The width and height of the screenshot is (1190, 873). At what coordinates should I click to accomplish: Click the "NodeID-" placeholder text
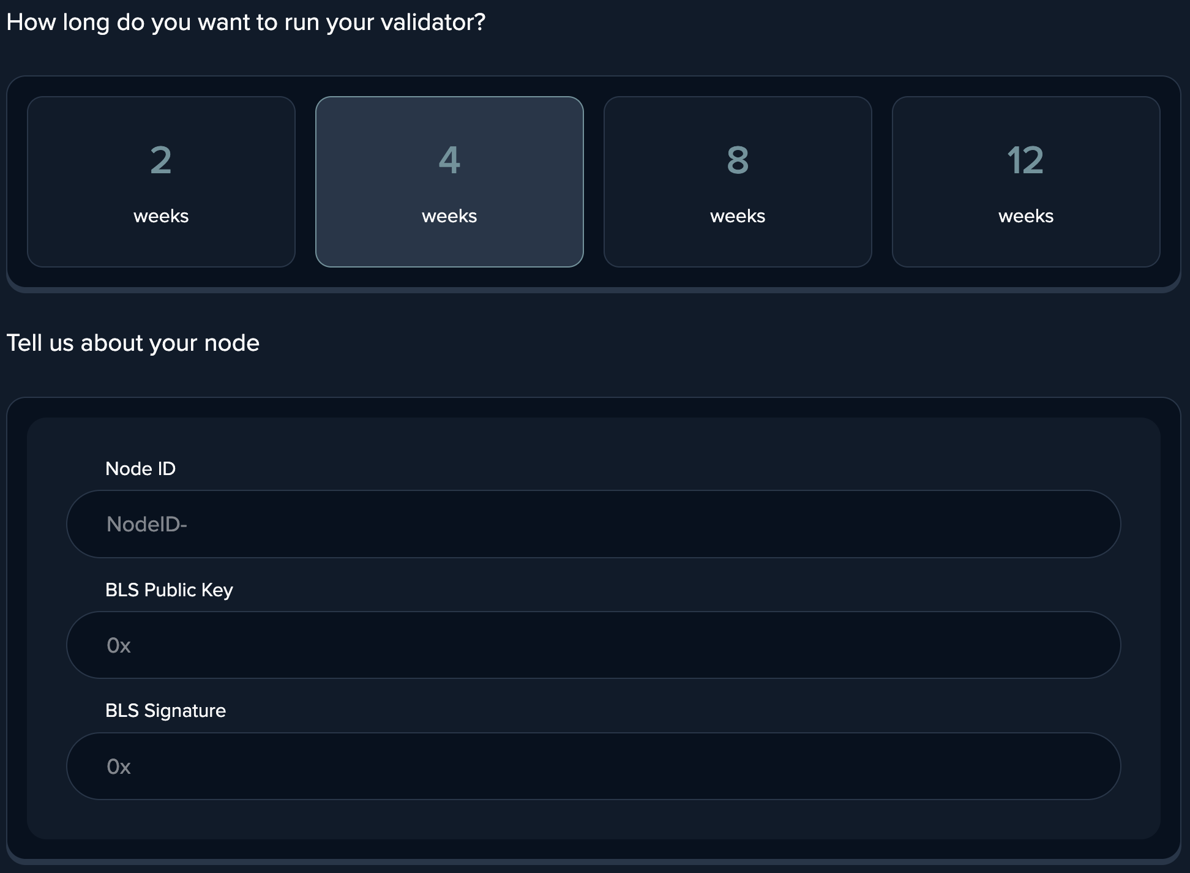coord(147,524)
